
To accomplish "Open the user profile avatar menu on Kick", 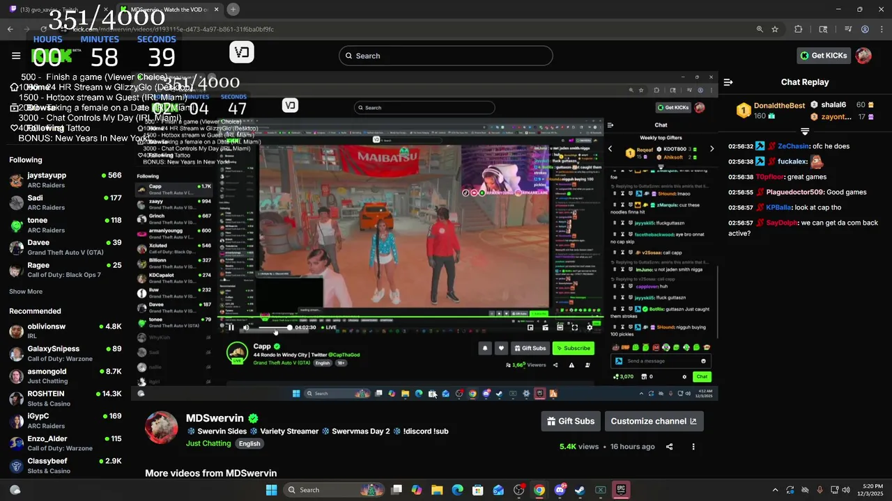I will (863, 56).
